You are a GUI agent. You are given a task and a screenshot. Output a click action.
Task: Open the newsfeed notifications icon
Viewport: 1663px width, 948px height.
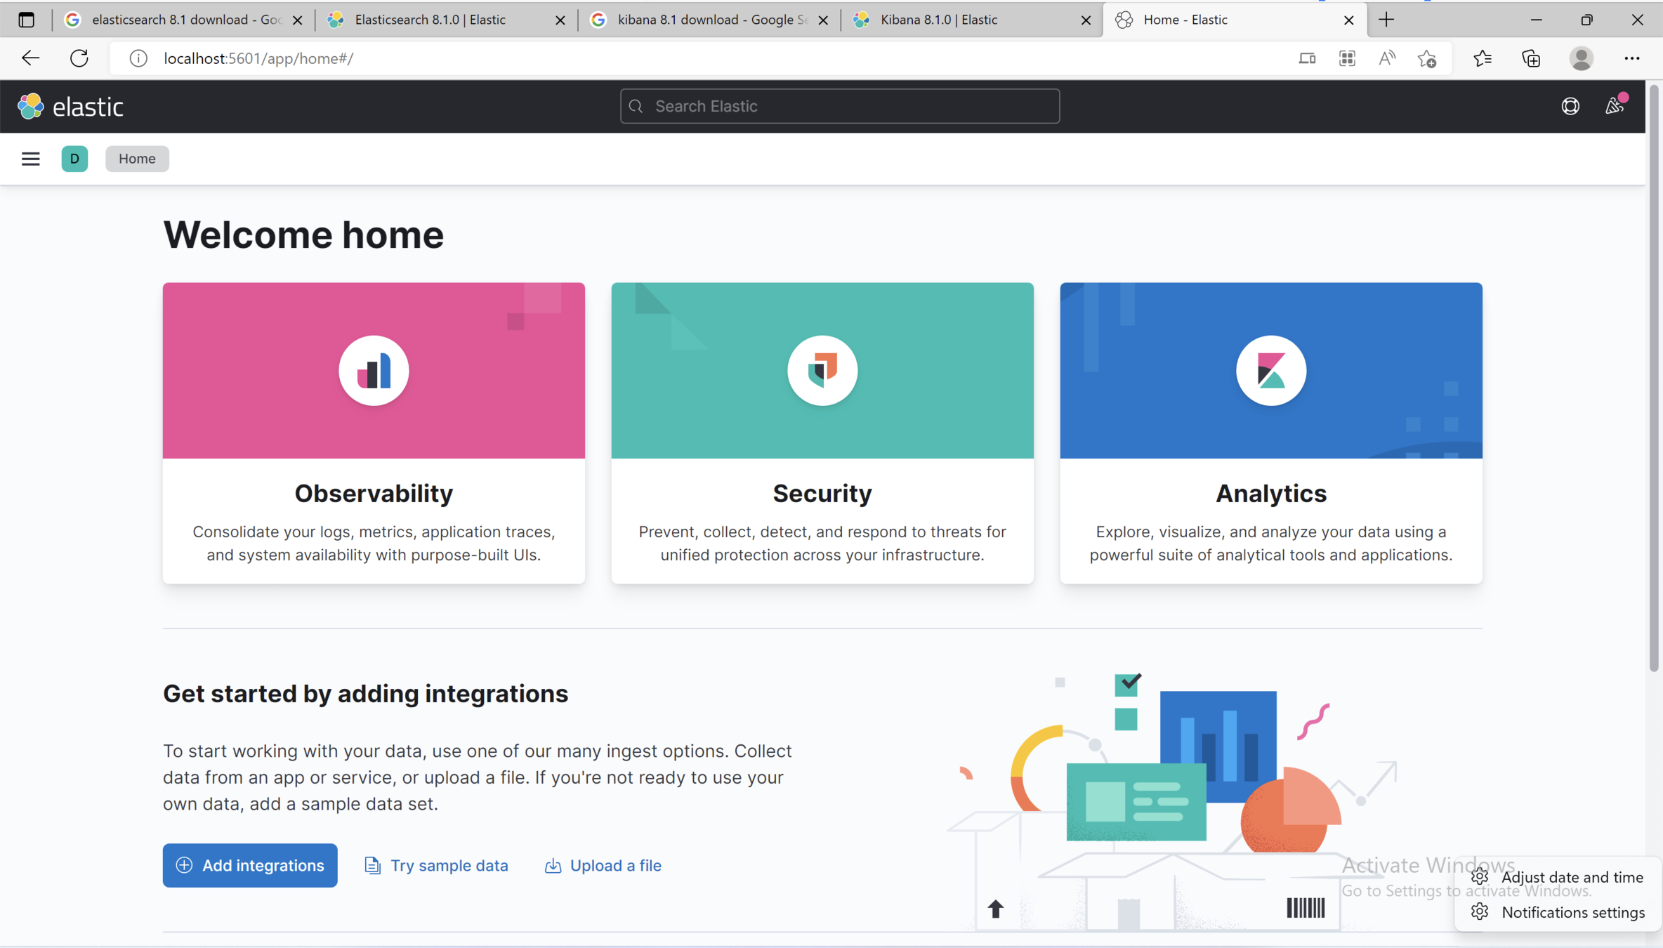[x=1615, y=106]
